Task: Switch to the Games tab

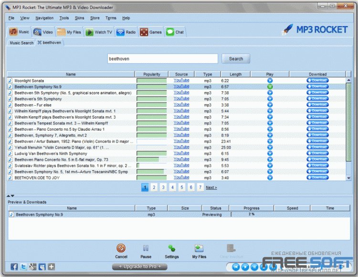Action: 151,32
